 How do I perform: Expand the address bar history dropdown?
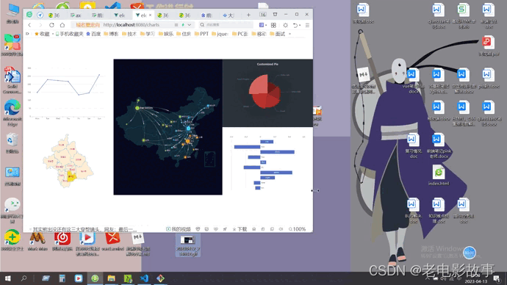190,25
